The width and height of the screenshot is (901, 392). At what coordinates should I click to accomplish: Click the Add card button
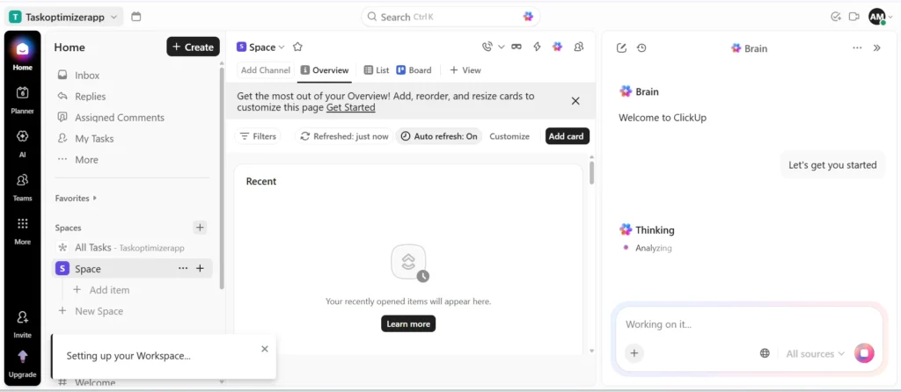click(566, 136)
